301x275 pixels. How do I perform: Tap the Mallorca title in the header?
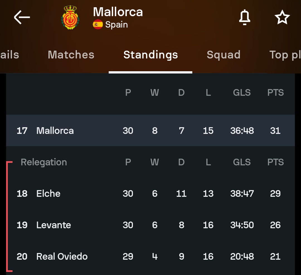(x=118, y=12)
